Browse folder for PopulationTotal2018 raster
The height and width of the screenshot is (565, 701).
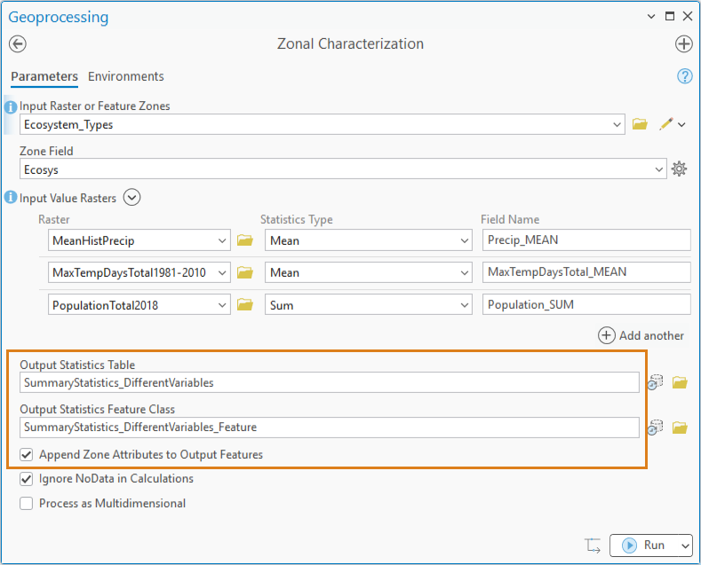coord(244,305)
